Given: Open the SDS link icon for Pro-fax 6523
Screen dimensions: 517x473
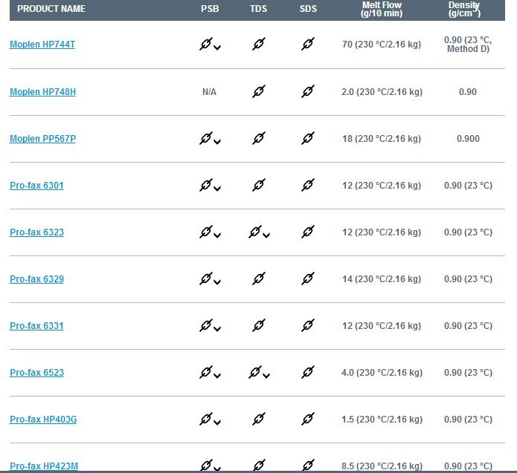Looking at the screenshot, I should [x=308, y=372].
